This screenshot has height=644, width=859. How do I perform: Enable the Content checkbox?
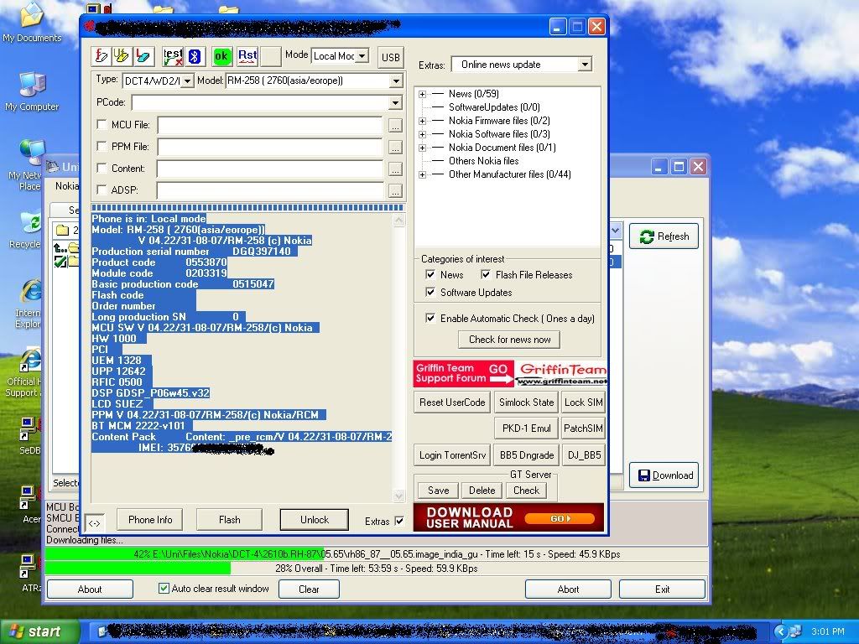click(102, 168)
